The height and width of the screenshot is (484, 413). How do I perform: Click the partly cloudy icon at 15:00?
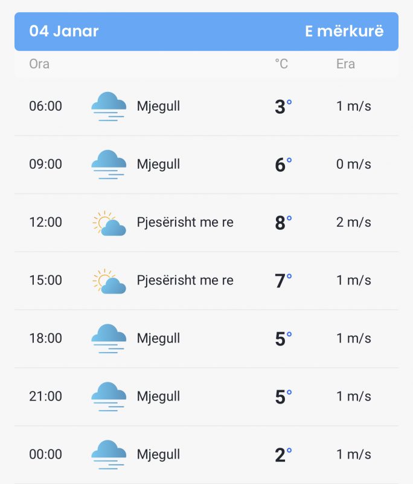click(109, 281)
